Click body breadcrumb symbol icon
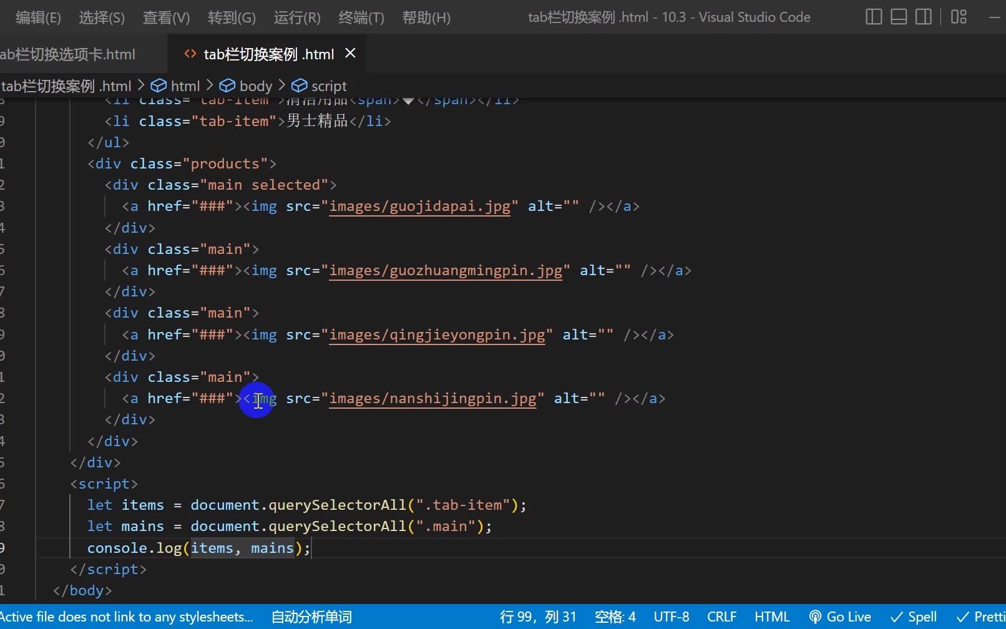The width and height of the screenshot is (1006, 629). point(227,85)
